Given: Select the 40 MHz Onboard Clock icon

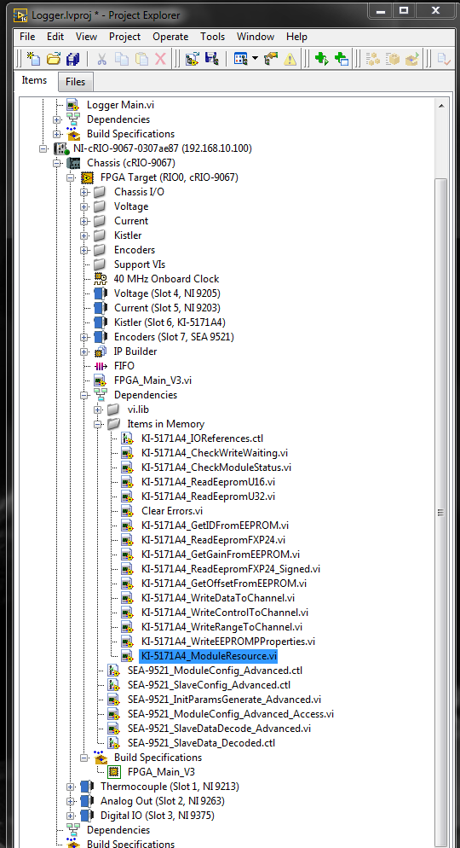Looking at the screenshot, I should point(100,278).
